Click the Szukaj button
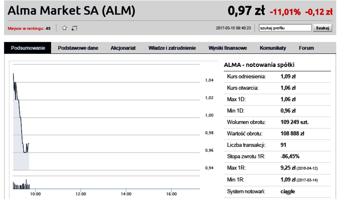Image resolution: width=346 pixels, height=199 pixels. pos(322,28)
